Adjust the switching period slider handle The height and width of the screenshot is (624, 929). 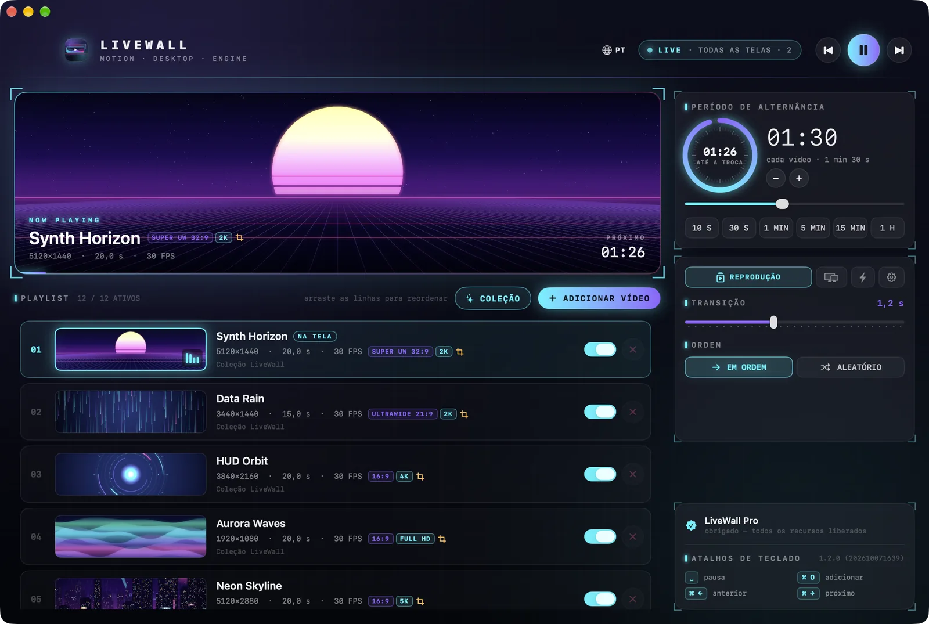[783, 204]
